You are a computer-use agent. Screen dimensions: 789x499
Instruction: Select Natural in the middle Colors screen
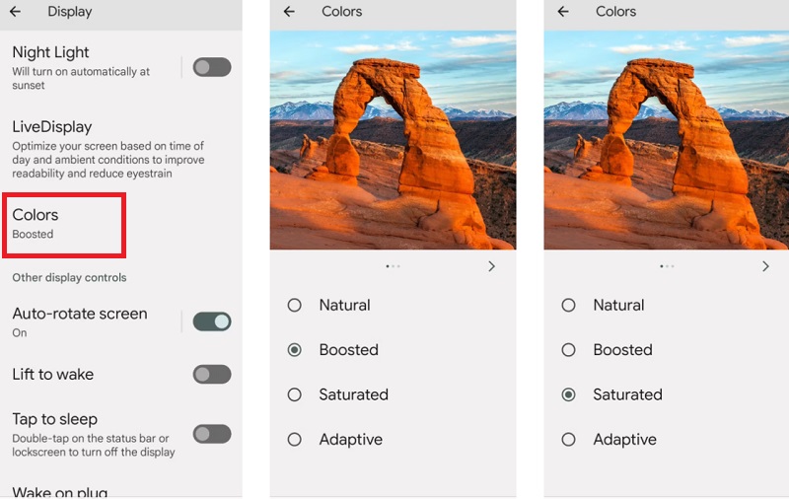click(x=393, y=305)
